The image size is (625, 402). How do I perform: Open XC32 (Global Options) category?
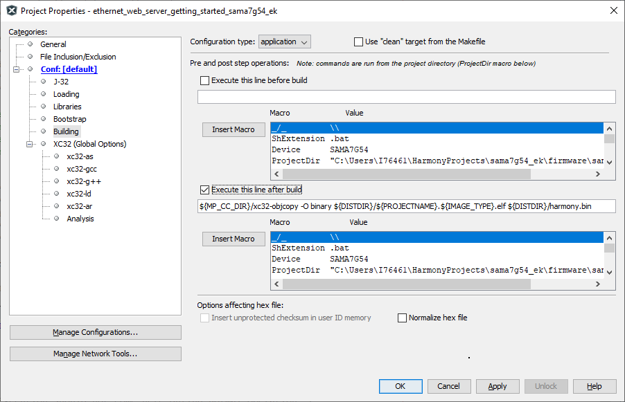pos(89,144)
